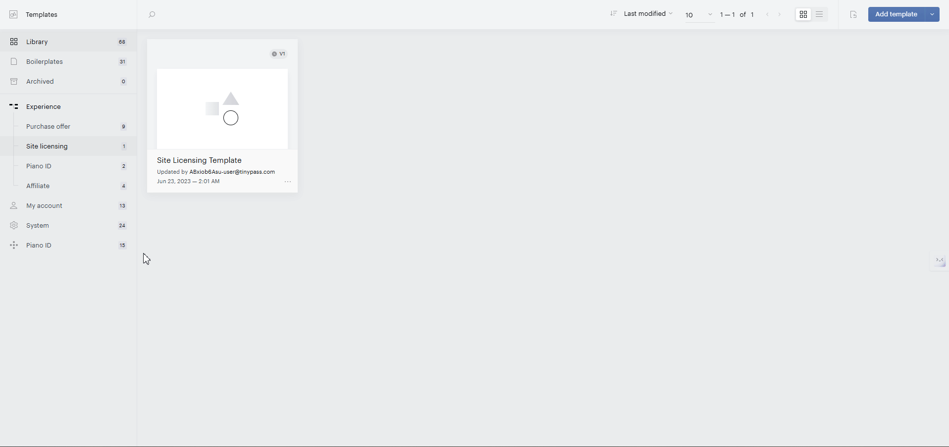Open the template card more options menu
This screenshot has height=447, width=949.
point(288,182)
